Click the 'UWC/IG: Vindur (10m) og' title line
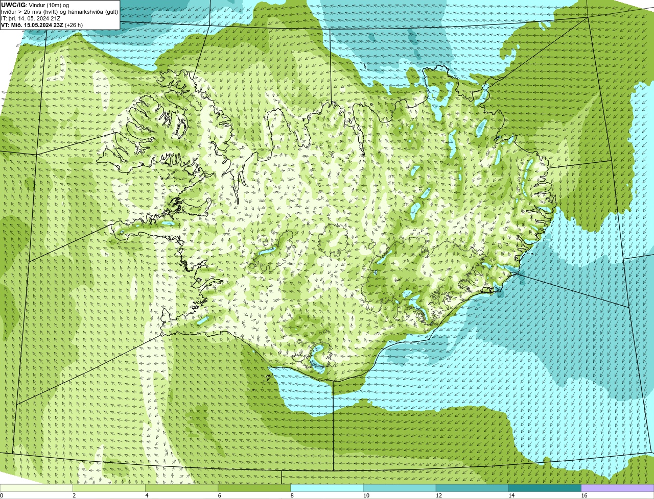 click(x=35, y=5)
